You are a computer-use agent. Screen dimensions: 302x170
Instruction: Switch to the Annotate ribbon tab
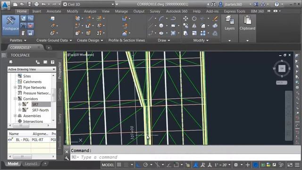(54, 11)
